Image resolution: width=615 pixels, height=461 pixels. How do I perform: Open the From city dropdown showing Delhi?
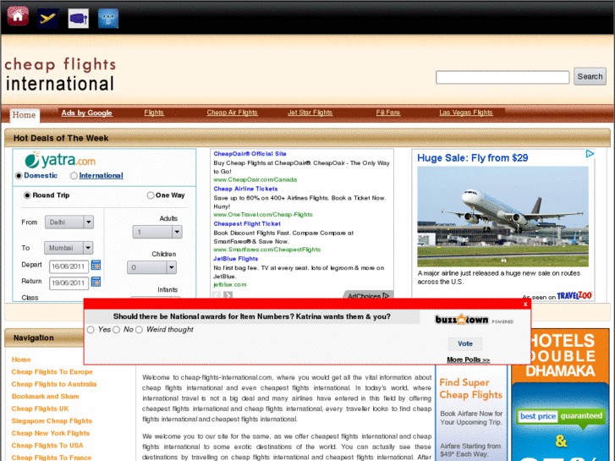[69, 222]
